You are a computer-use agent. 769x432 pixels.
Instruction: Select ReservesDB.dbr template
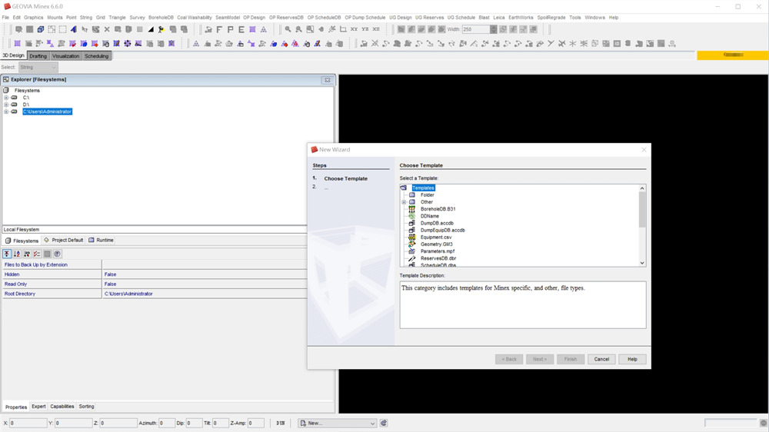click(438, 258)
